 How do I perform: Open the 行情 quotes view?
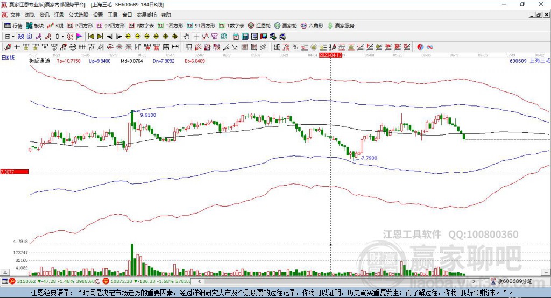pos(13,26)
